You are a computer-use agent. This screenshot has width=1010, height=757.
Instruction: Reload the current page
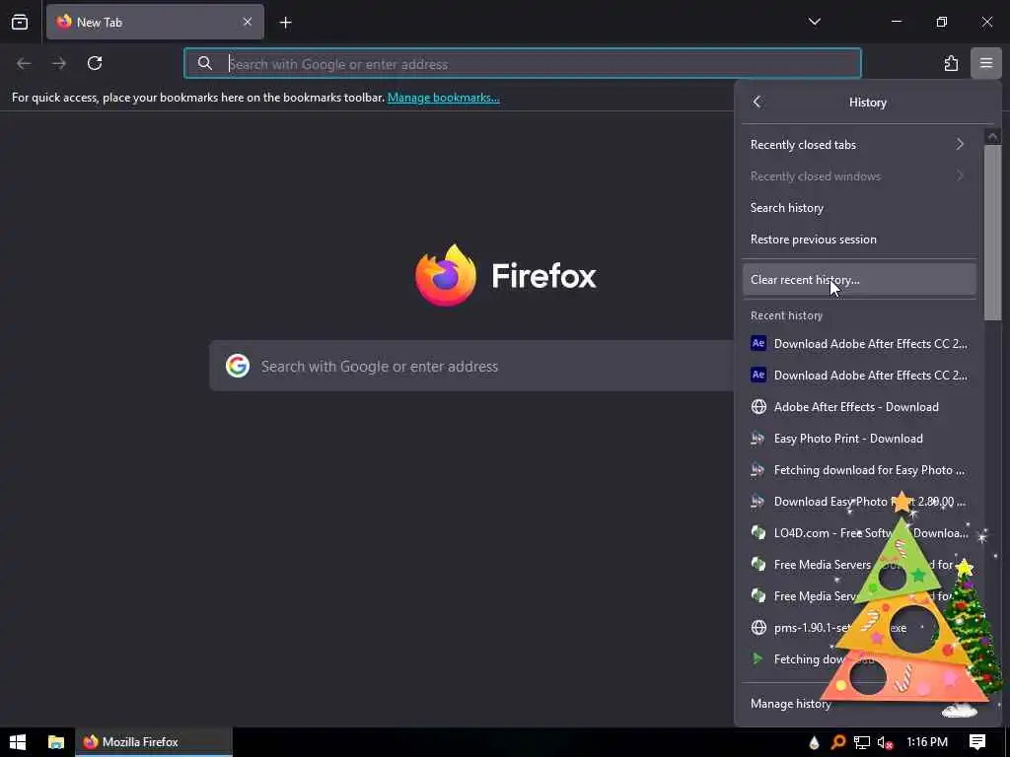pos(95,63)
